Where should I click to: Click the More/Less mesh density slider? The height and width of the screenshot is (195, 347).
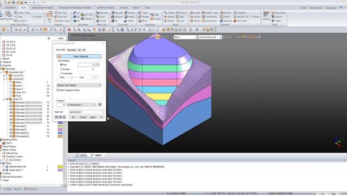point(72,77)
